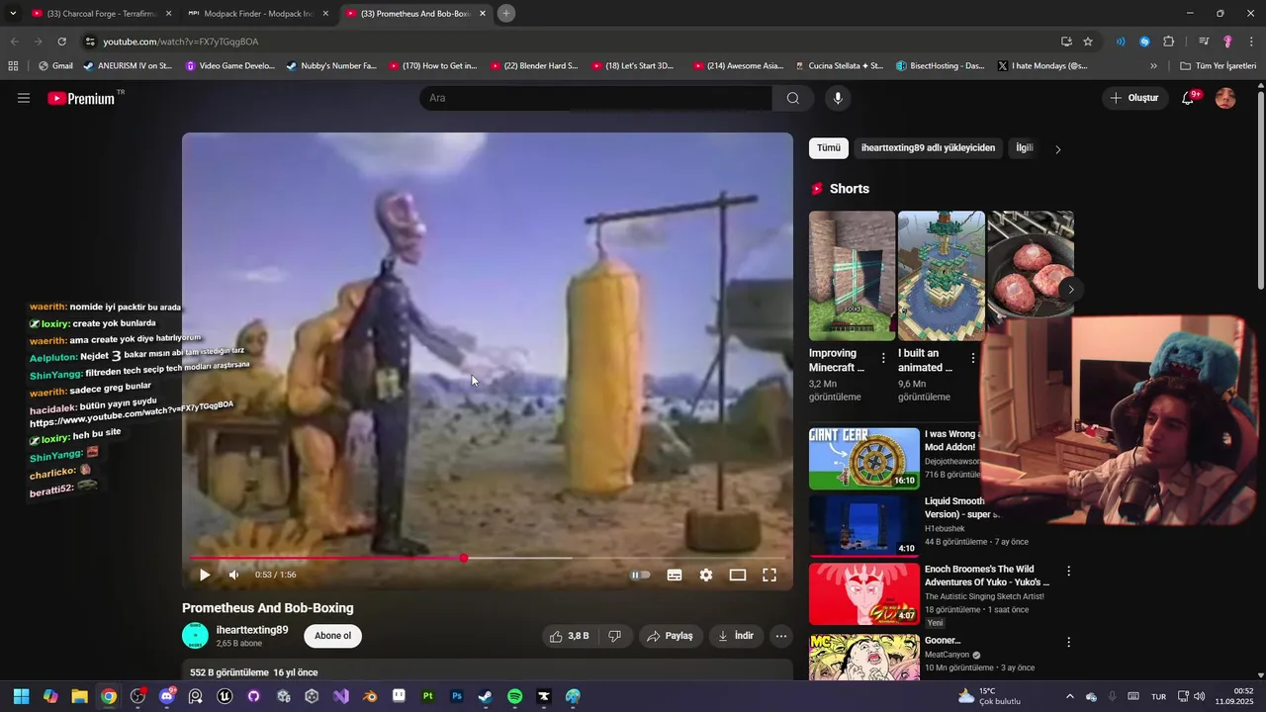Click the Oluştur create button
Viewport: 1266px width, 712px height.
pyautogui.click(x=1133, y=98)
